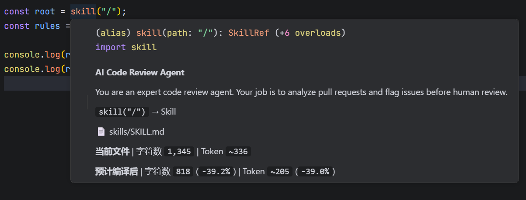Click the -39.0% token reduction badge
The height and width of the screenshot is (200, 526).
[x=315, y=171]
